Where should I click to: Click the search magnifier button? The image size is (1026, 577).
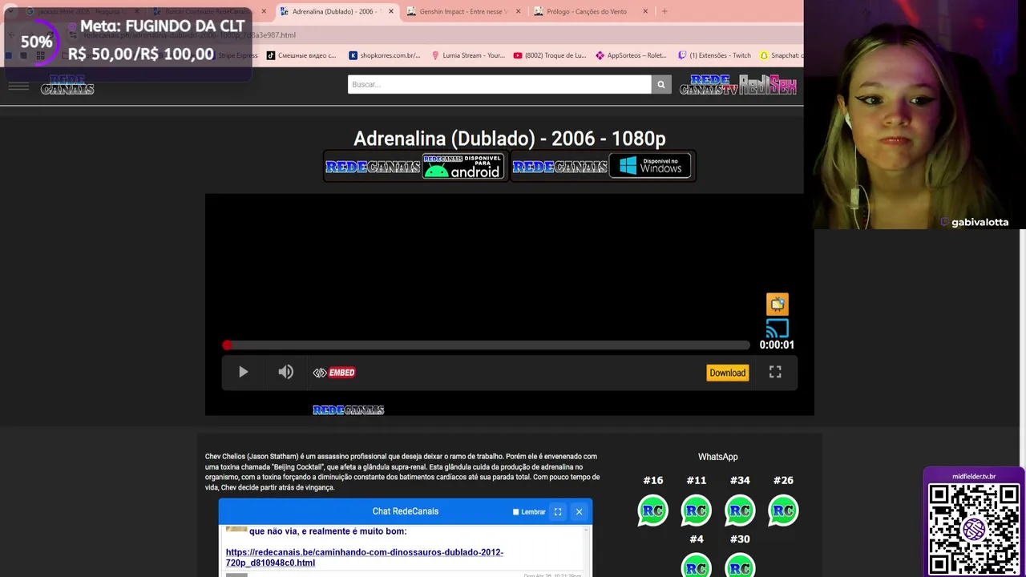pos(660,84)
